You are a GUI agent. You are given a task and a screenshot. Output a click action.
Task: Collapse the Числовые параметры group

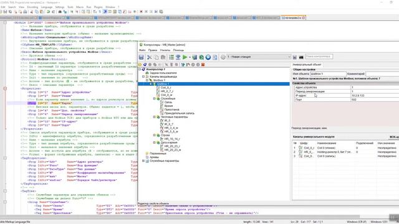pos(154,117)
